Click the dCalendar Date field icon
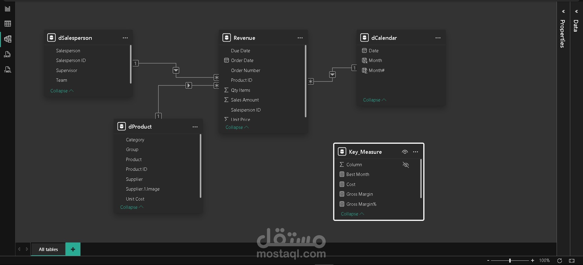 (x=364, y=50)
